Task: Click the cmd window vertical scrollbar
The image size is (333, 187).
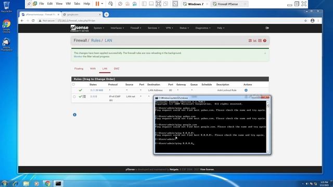Action: pos(268,127)
